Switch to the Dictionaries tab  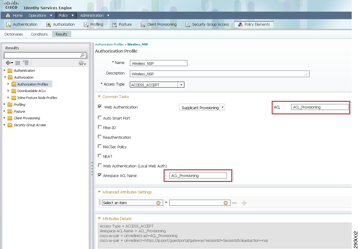(x=14, y=34)
